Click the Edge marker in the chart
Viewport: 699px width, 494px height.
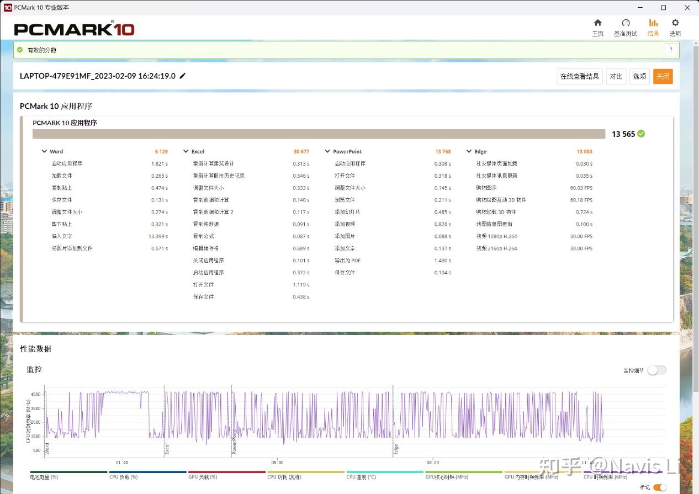395,449
